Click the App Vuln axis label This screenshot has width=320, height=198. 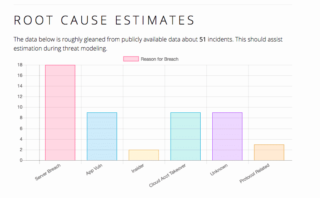coord(94,170)
